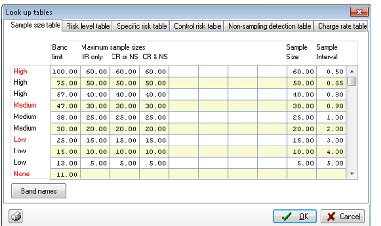Open the Specific risk table tab
Viewport: 381px width, 226px height.
pos(142,26)
